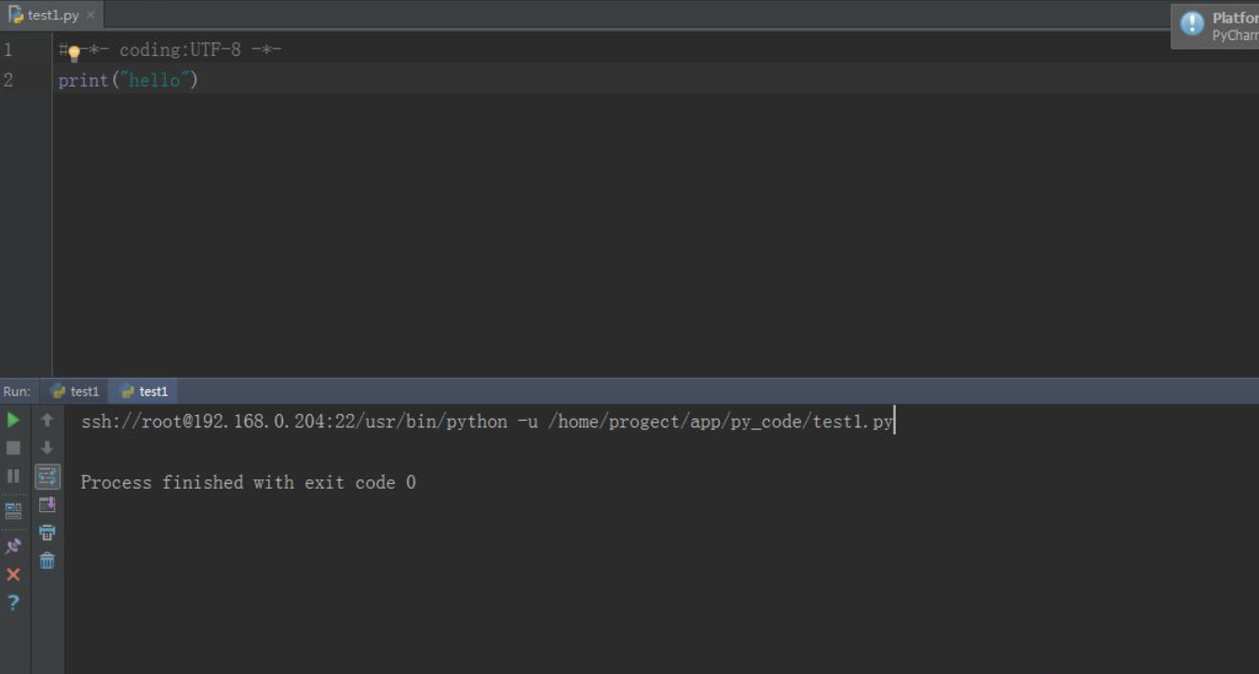Switch to the first test1 run tab
Viewport: 1259px width, 674px height.
pyautogui.click(x=74, y=391)
